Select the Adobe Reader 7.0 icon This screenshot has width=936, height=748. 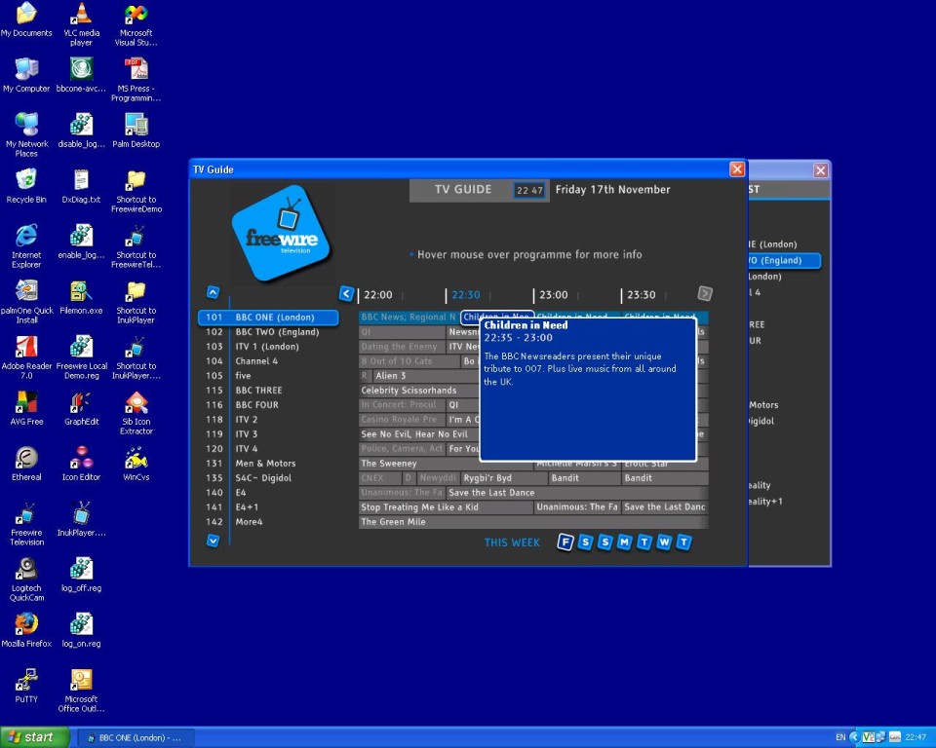pyautogui.click(x=27, y=357)
